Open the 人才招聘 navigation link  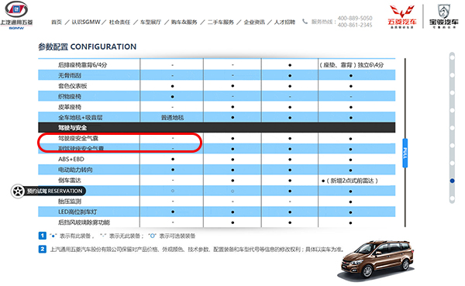point(284,22)
